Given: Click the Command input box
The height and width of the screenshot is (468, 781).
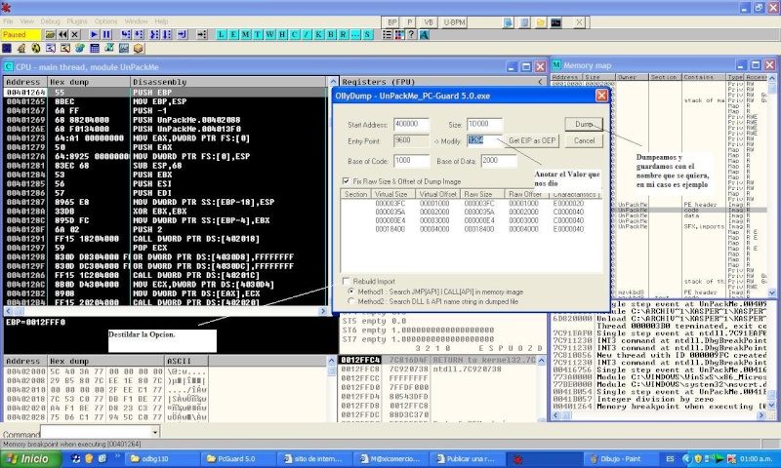Looking at the screenshot, I should pos(96,432).
